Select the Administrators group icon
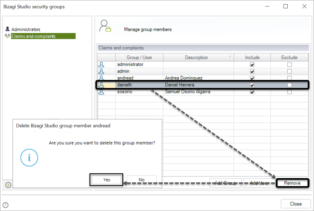Screen dimensions: 314x211 pos(7,29)
